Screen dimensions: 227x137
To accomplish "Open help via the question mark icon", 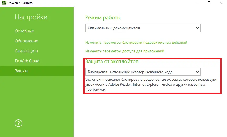I will 18,123.
